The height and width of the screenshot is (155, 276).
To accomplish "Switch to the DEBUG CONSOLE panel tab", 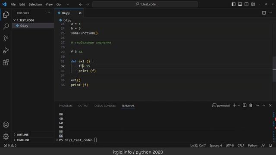I will (x=105, y=105).
